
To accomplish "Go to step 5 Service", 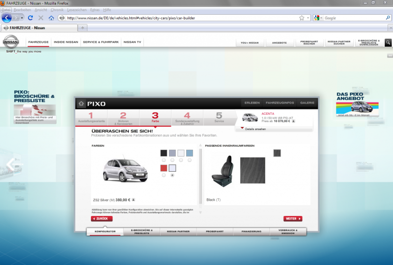I will (219, 118).
